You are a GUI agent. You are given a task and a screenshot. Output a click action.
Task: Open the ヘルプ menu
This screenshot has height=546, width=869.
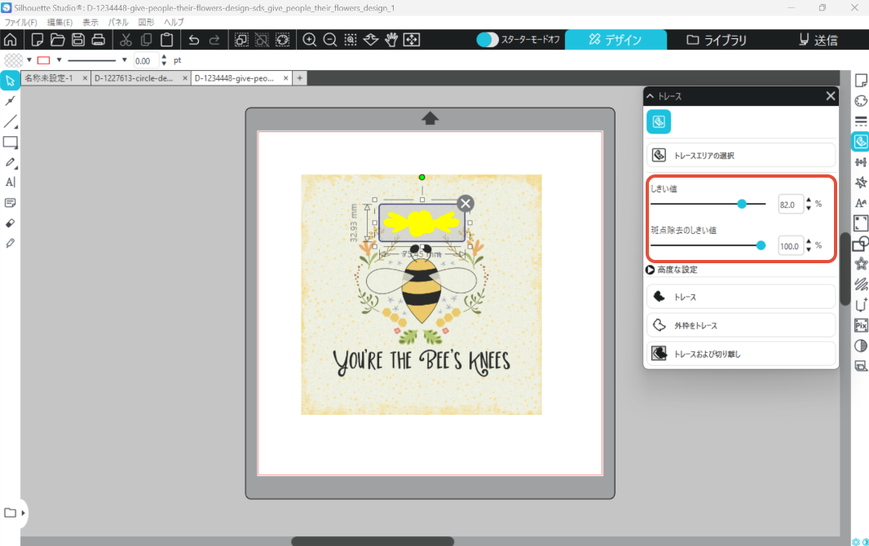pos(174,22)
